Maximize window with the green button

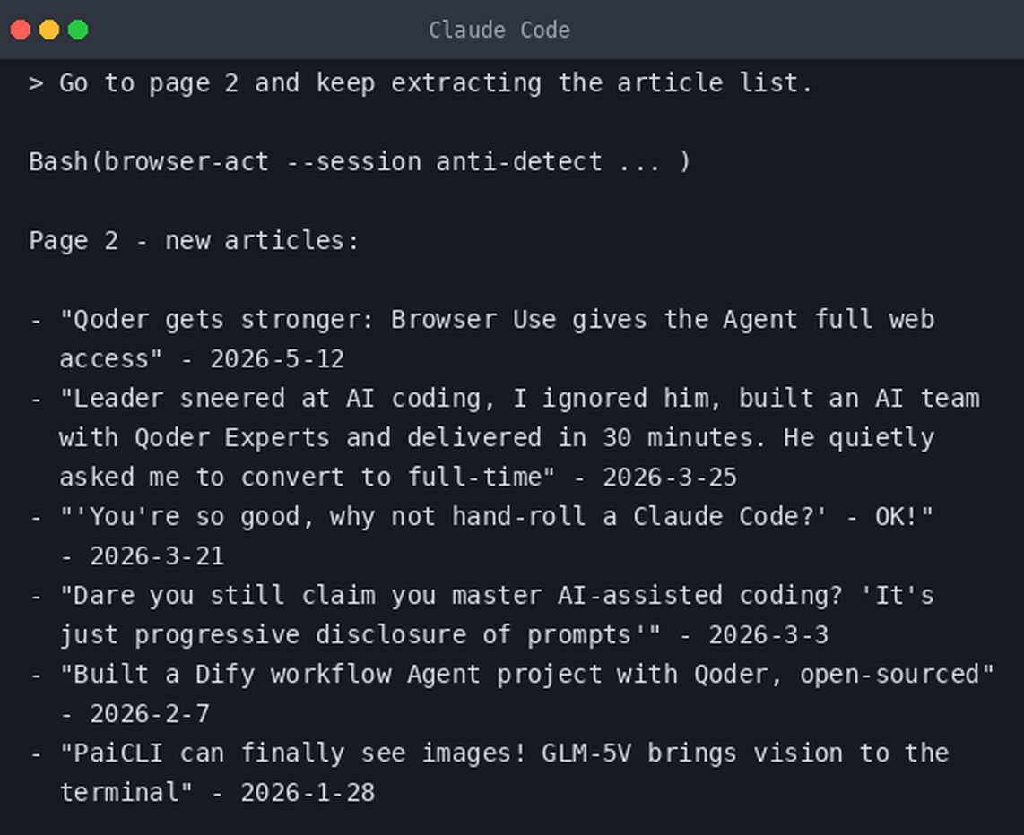click(x=78, y=30)
